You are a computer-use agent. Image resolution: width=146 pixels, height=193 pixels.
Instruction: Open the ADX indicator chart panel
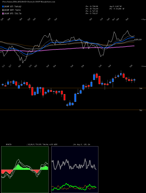tap(75, 170)
